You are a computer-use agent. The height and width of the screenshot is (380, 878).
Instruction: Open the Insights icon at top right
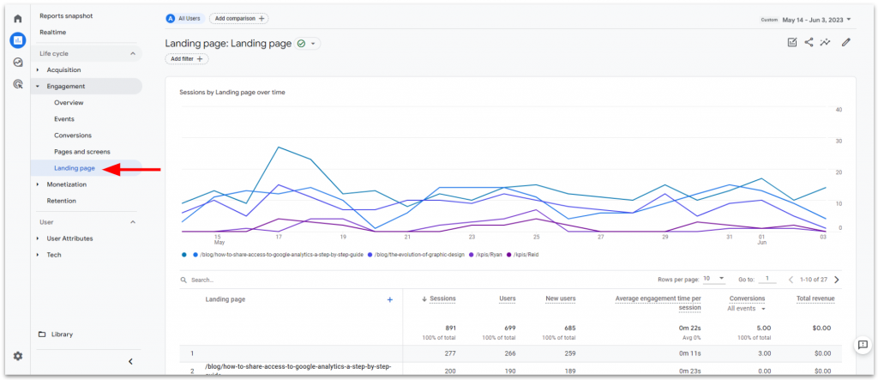[826, 42]
